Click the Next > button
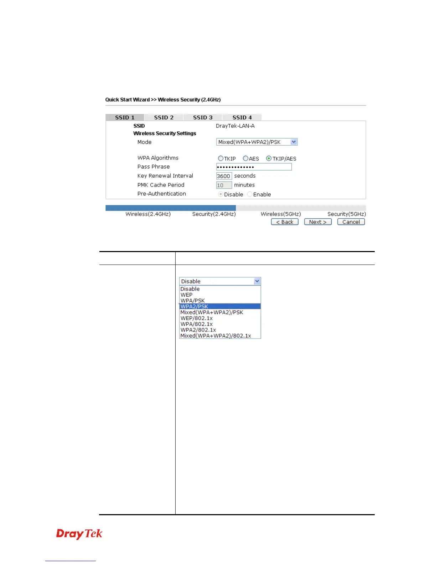Viewport: 436px width, 564px height. pyautogui.click(x=318, y=222)
